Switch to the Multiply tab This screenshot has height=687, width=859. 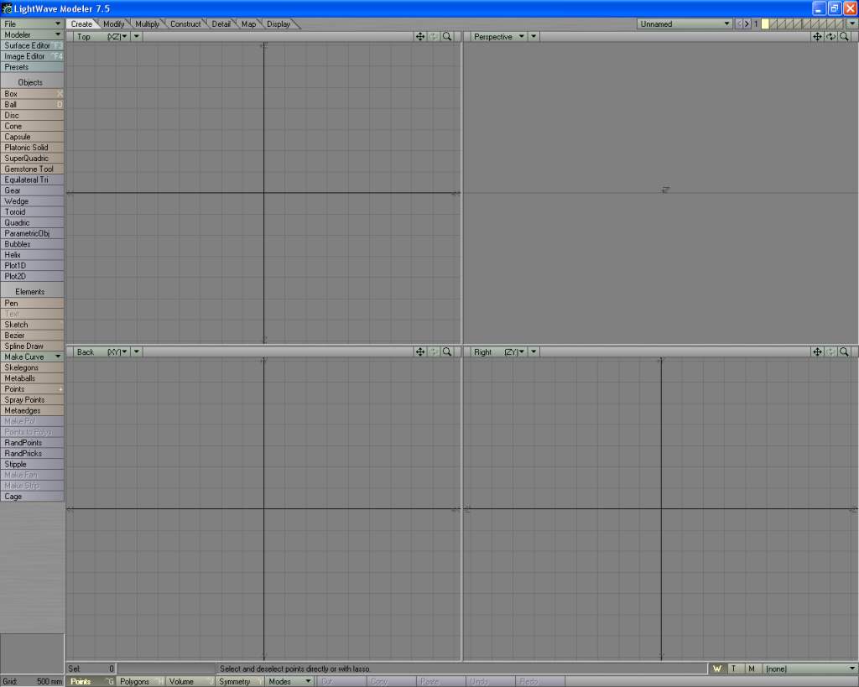[x=147, y=24]
